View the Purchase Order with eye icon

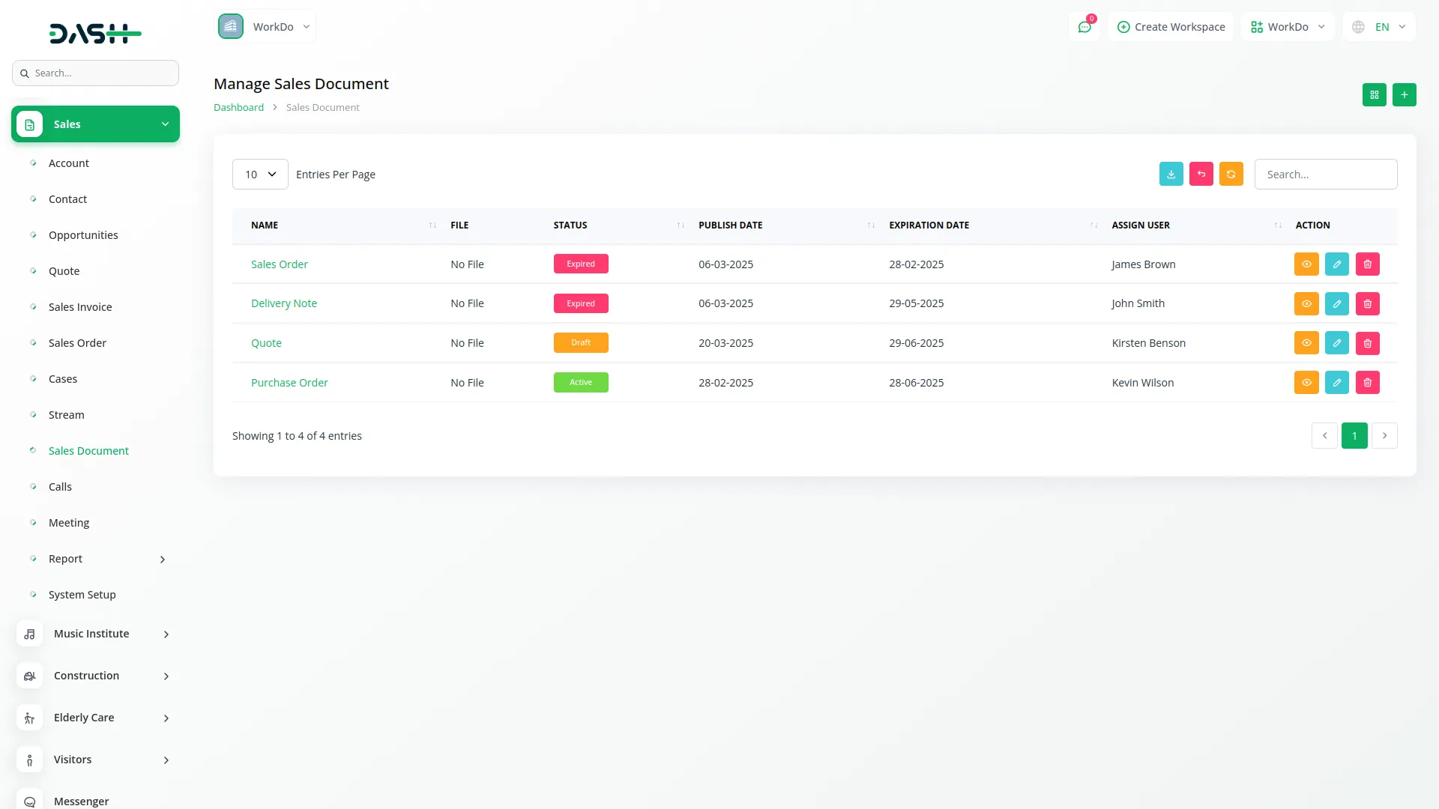(x=1306, y=383)
